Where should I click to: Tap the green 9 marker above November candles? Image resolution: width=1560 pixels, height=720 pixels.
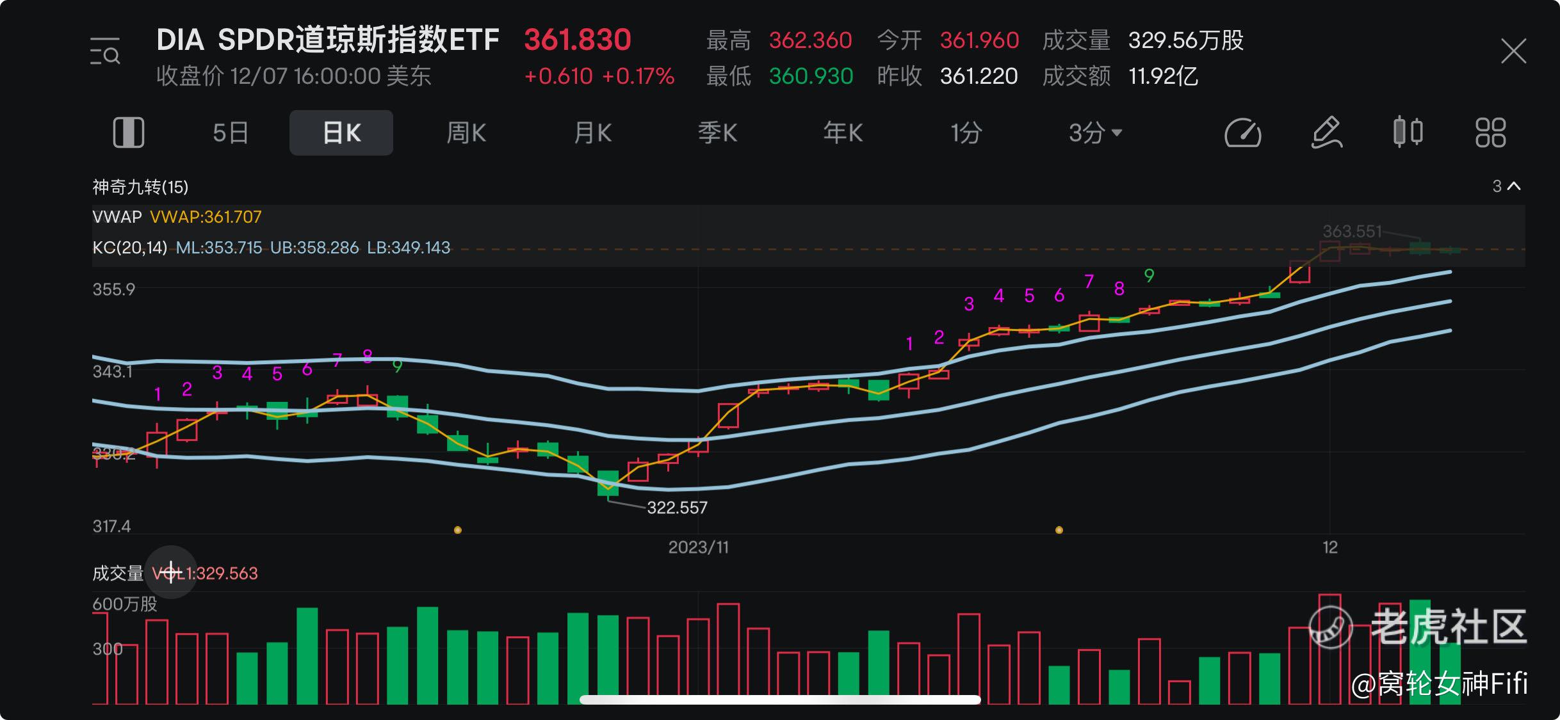click(x=1149, y=276)
